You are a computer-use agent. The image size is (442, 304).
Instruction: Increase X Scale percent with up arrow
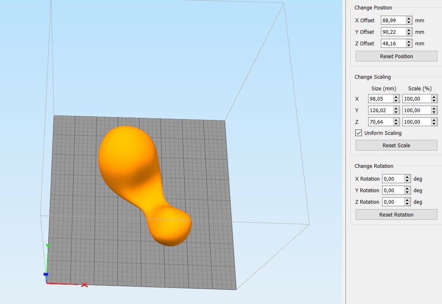[x=434, y=97]
